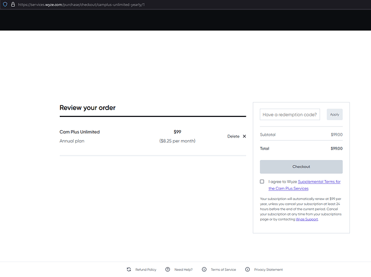The width and height of the screenshot is (371, 277).
Task: Click the shield tracking protection icon
Action: tap(5, 4)
